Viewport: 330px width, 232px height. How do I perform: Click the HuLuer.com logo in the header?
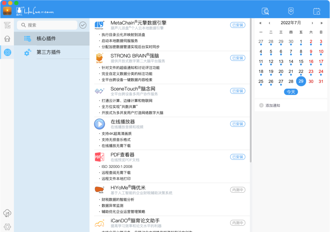click(35, 11)
